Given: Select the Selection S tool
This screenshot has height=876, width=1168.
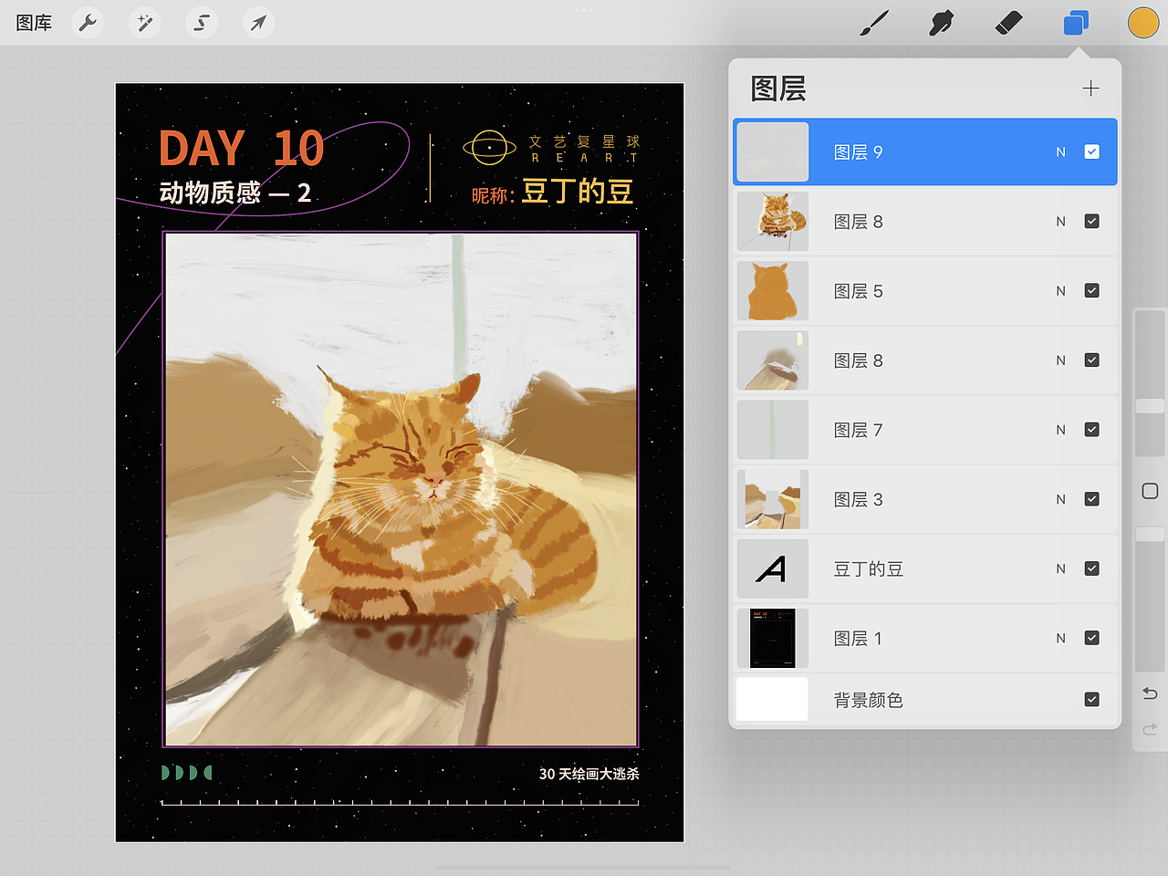Looking at the screenshot, I should [201, 23].
